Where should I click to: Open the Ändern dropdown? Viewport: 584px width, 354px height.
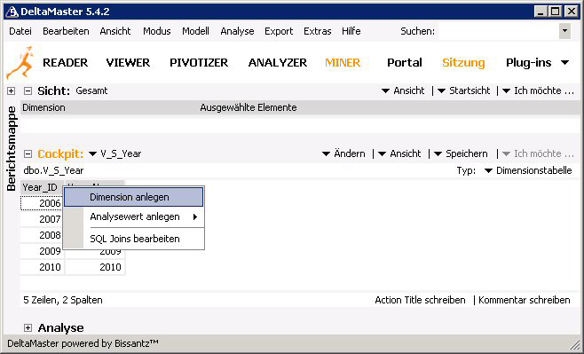click(343, 153)
